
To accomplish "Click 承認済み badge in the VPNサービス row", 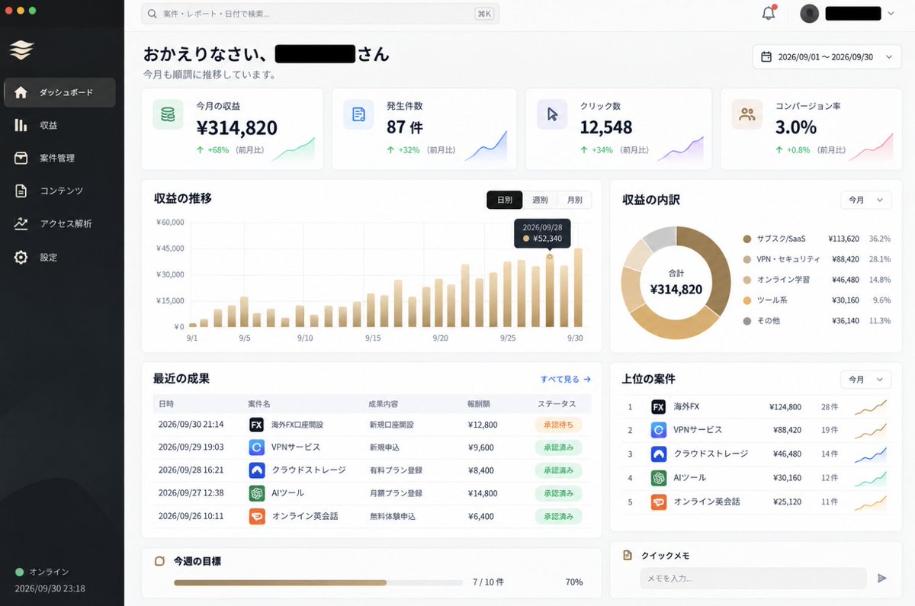I will click(x=558, y=447).
